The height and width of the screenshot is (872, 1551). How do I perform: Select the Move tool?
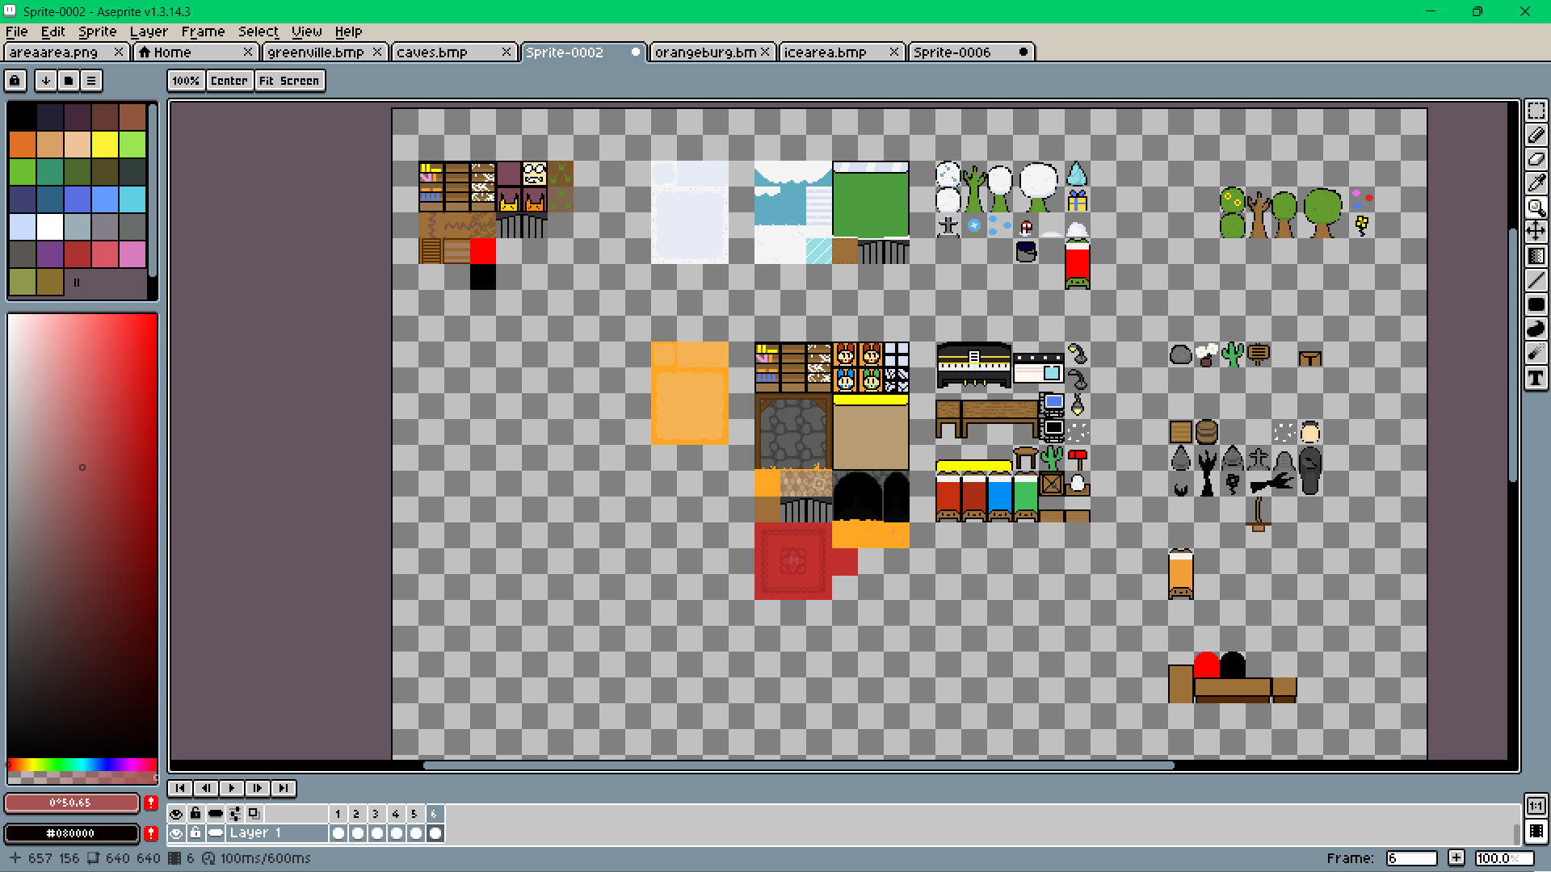point(1536,232)
